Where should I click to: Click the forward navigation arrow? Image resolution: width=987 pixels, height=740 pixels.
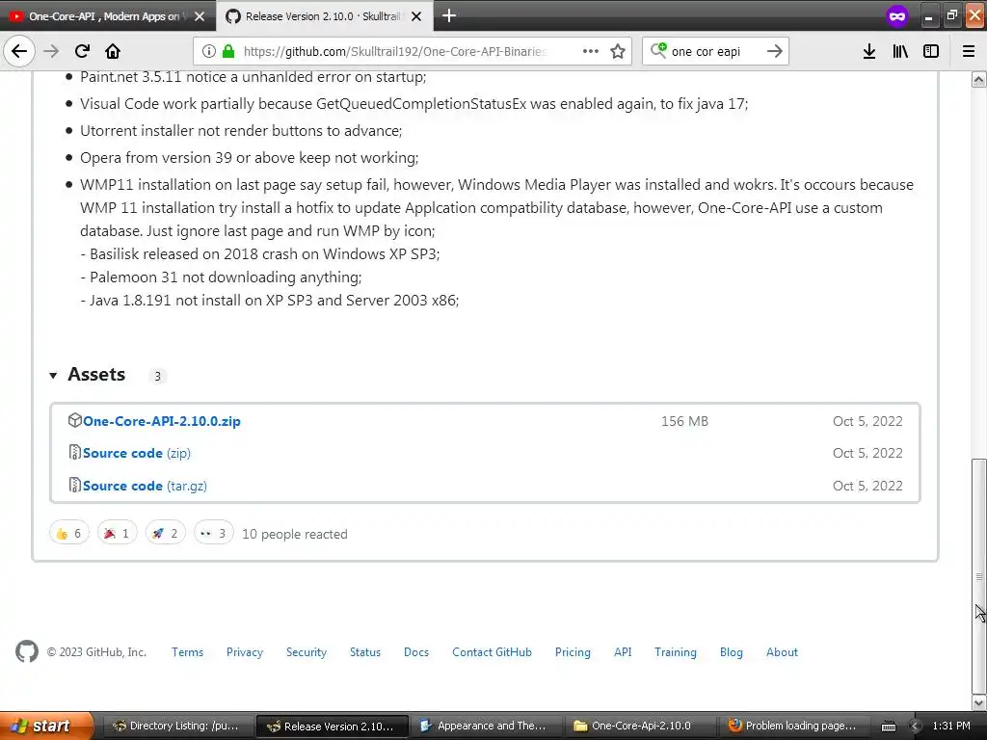pos(52,51)
